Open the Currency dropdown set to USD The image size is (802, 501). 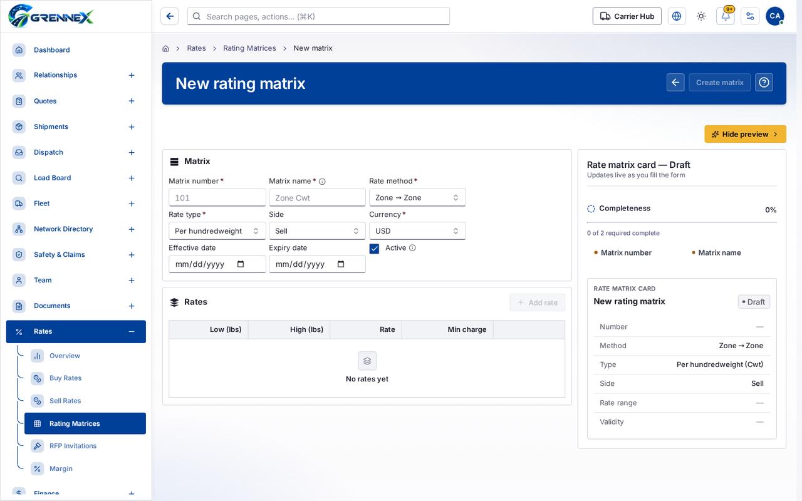[x=417, y=230]
